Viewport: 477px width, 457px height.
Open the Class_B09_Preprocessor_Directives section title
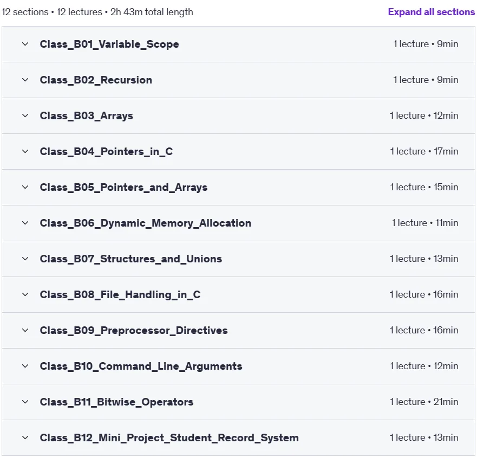click(134, 330)
